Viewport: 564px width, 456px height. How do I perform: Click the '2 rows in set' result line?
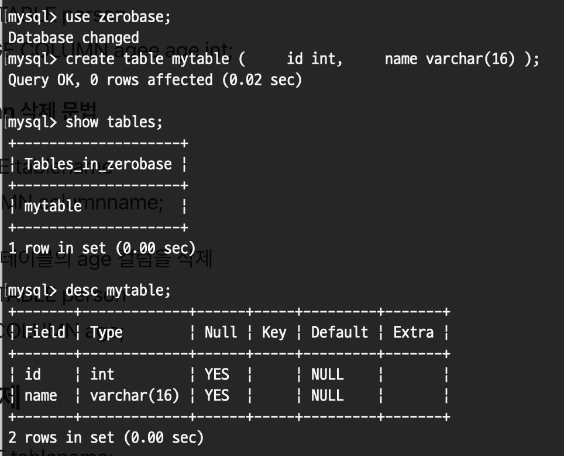tap(105, 437)
